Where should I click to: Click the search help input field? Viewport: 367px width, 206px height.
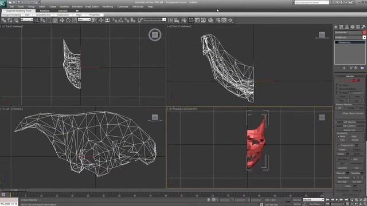[x=312, y=2]
